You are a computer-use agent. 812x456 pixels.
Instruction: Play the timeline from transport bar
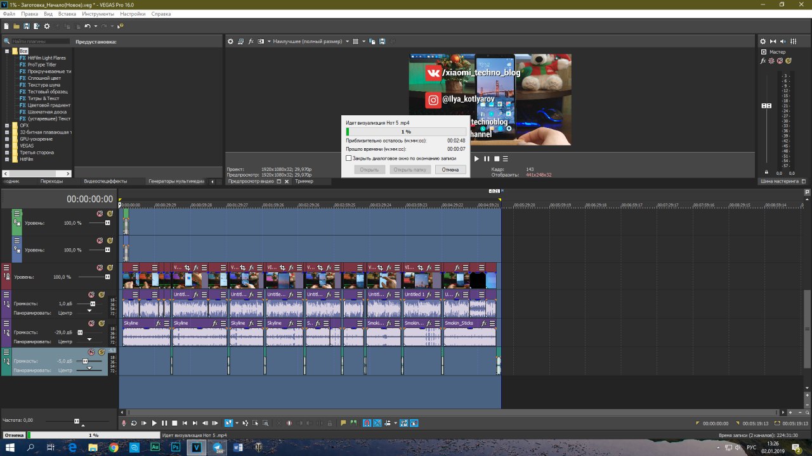[154, 423]
